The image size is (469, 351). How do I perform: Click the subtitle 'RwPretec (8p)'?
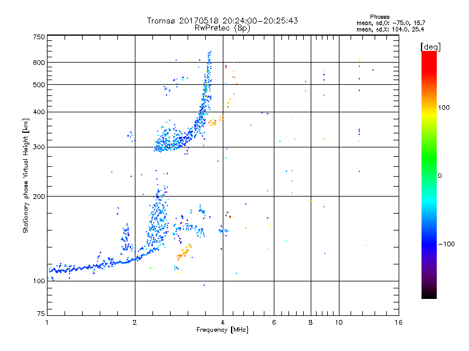(x=222, y=28)
